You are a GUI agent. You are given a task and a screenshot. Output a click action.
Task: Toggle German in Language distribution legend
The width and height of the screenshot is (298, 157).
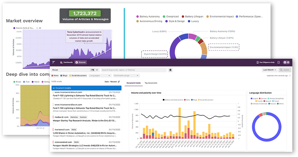point(263,98)
